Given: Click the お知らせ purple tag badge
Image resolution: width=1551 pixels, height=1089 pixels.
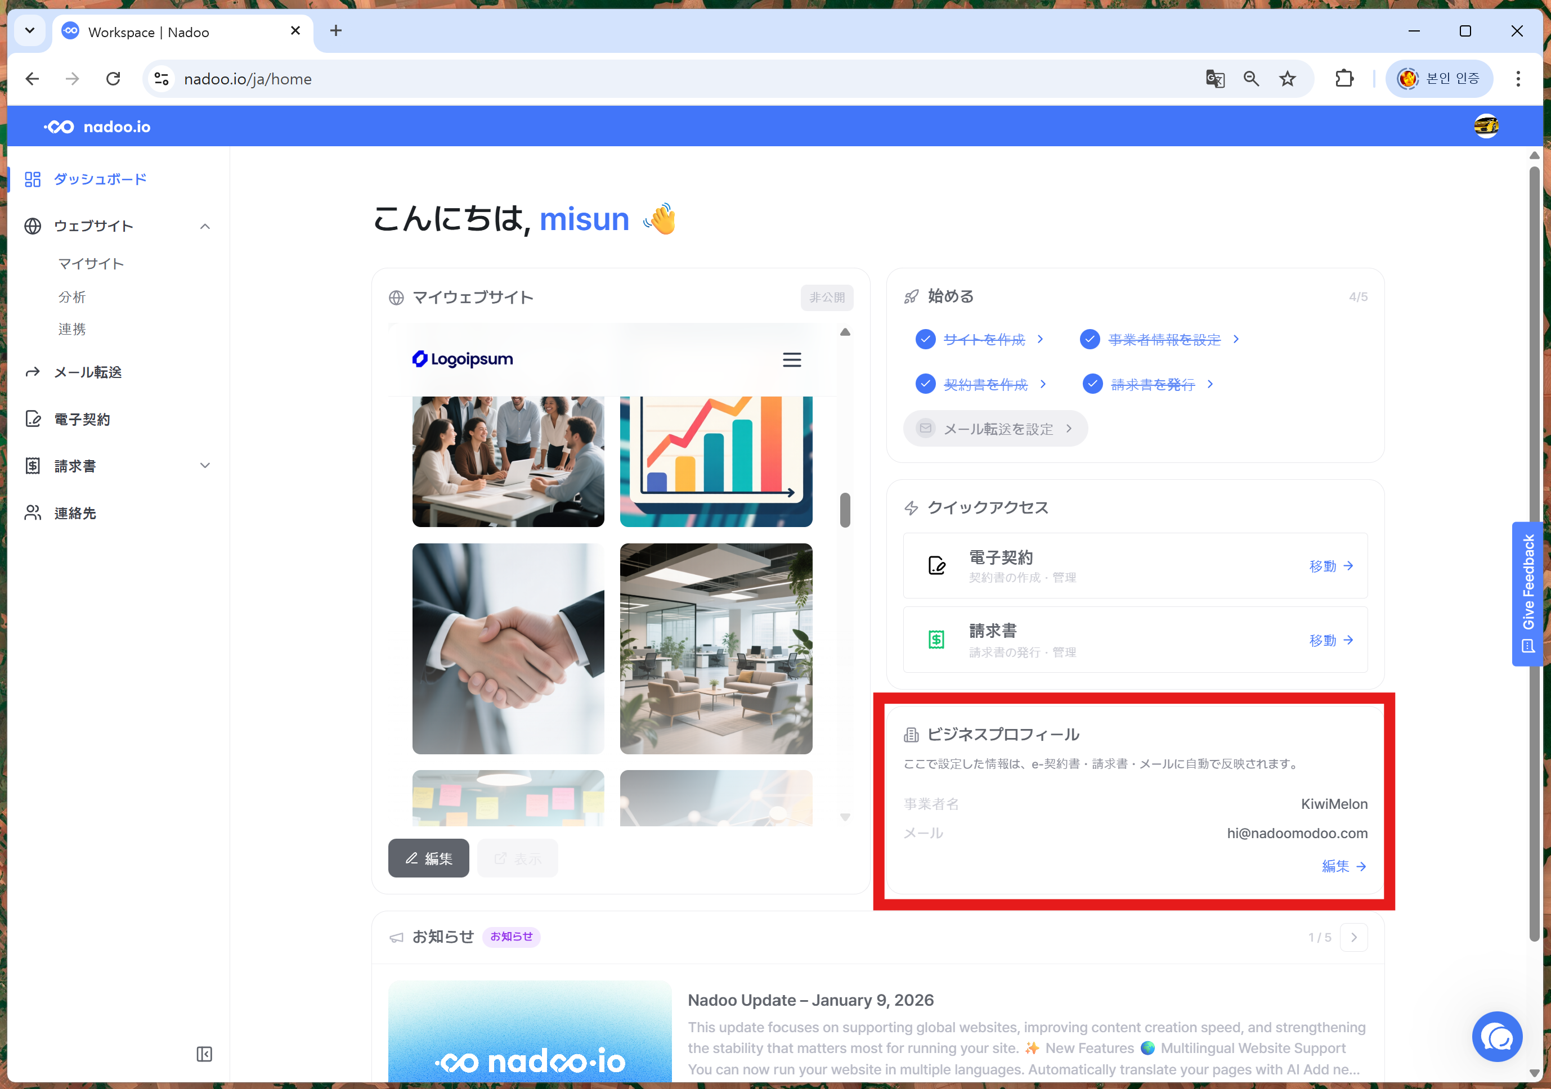Looking at the screenshot, I should tap(512, 937).
